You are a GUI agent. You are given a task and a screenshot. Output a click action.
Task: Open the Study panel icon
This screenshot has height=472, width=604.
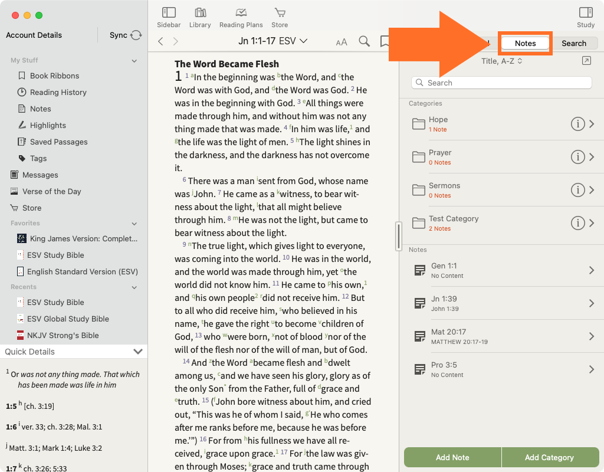coord(585,18)
